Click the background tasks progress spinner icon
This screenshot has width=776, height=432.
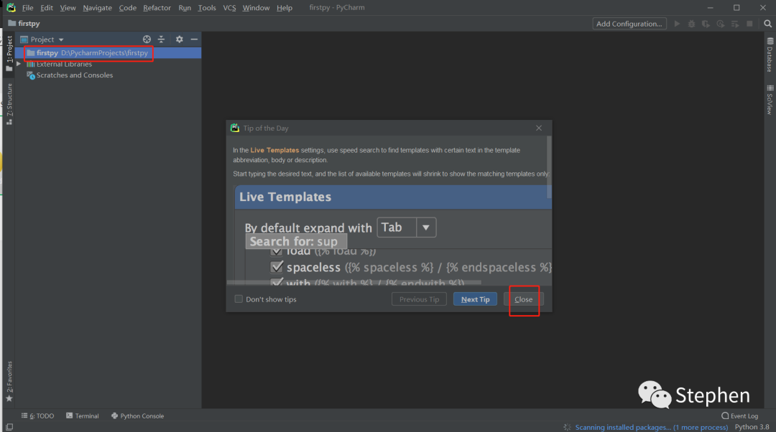click(567, 427)
